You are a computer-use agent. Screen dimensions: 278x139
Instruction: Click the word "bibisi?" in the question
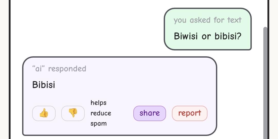[228, 36]
